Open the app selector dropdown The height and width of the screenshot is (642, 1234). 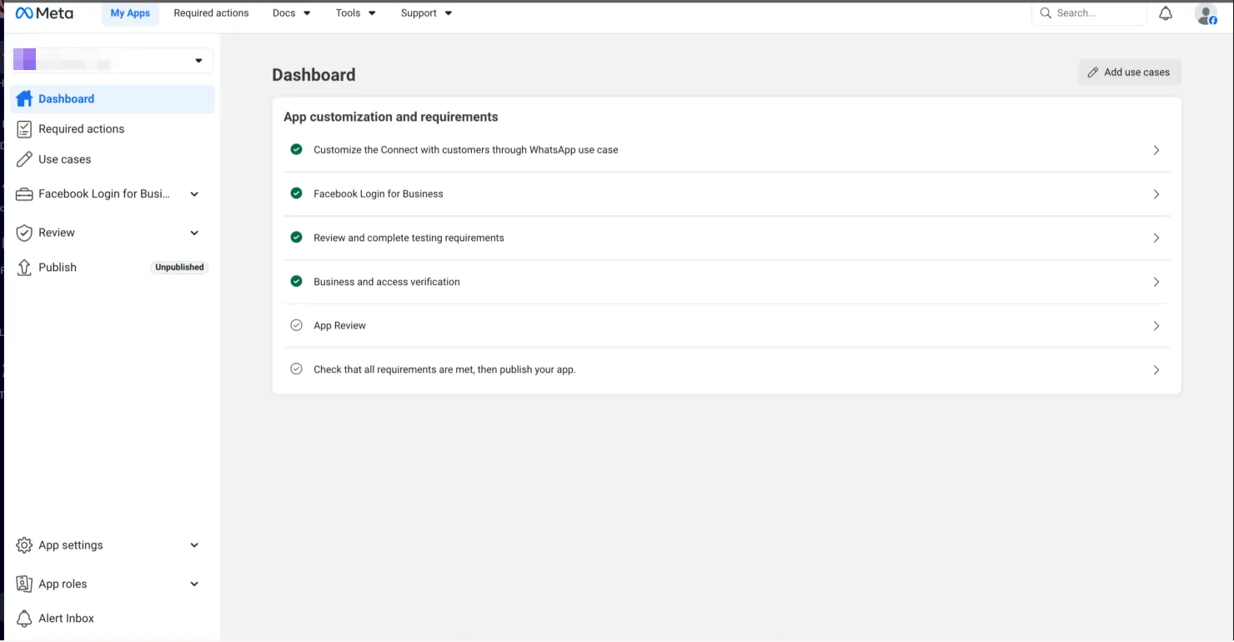(113, 60)
